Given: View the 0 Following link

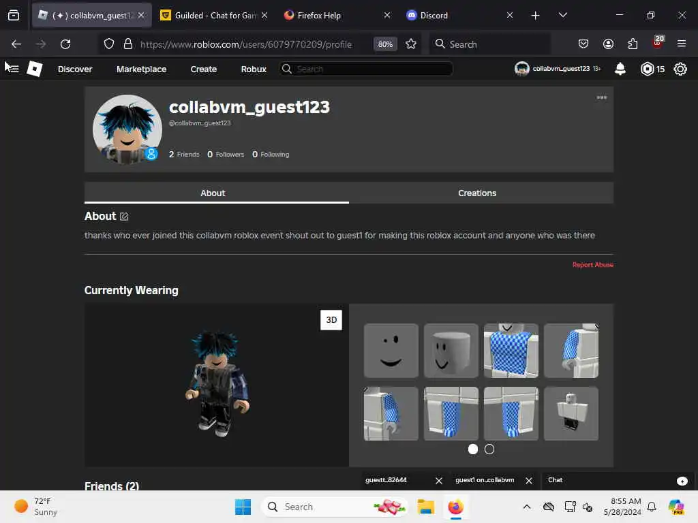Looking at the screenshot, I should [x=271, y=155].
